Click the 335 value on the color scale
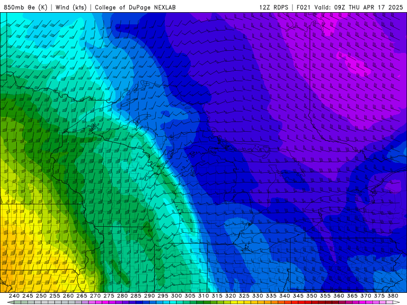The image size is (407, 305). [x=271, y=296]
